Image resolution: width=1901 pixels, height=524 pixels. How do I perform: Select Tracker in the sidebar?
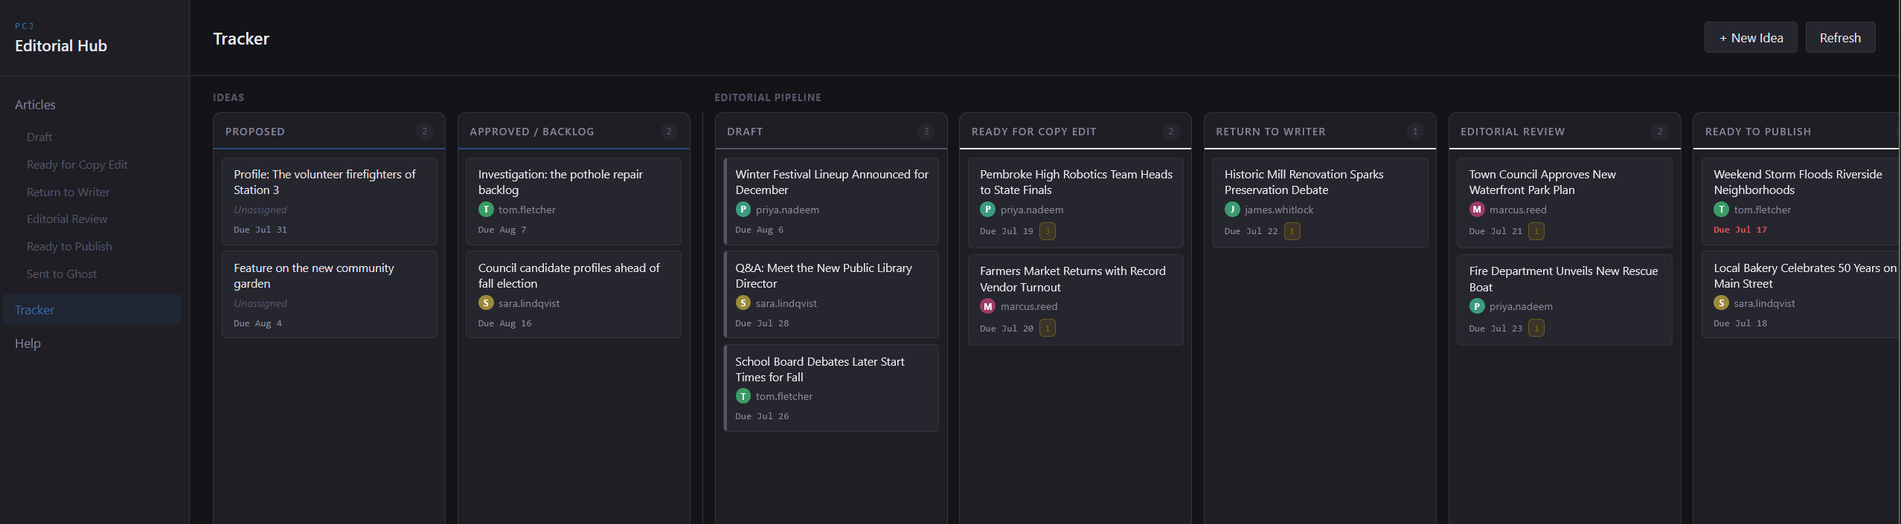click(92, 310)
